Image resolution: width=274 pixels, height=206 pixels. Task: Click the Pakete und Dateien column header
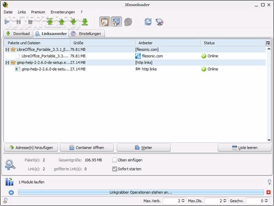37,43
